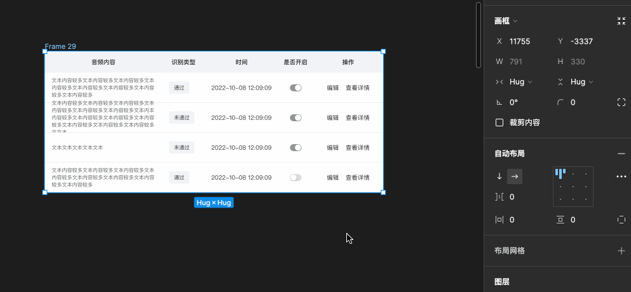Click the 识别类型 column header
Viewport: 631px width, 292px height.
coord(184,62)
